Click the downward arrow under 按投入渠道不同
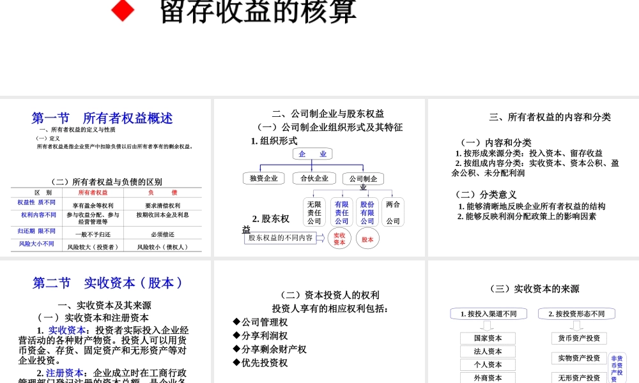Viewport: 639px width, 383px height. pyautogui.click(x=488, y=326)
